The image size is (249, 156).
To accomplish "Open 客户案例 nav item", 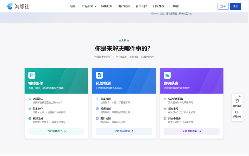I will tap(124, 6).
